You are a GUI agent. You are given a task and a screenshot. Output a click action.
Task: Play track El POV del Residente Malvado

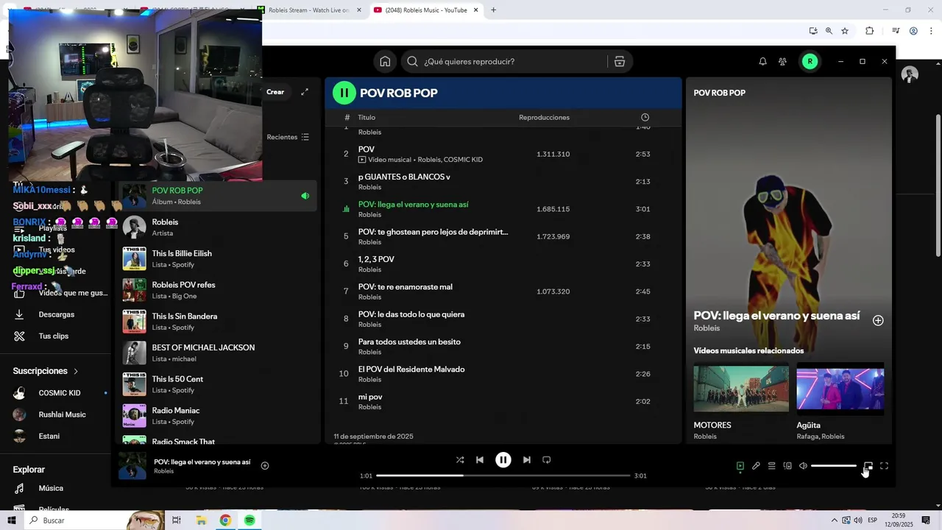click(x=503, y=374)
